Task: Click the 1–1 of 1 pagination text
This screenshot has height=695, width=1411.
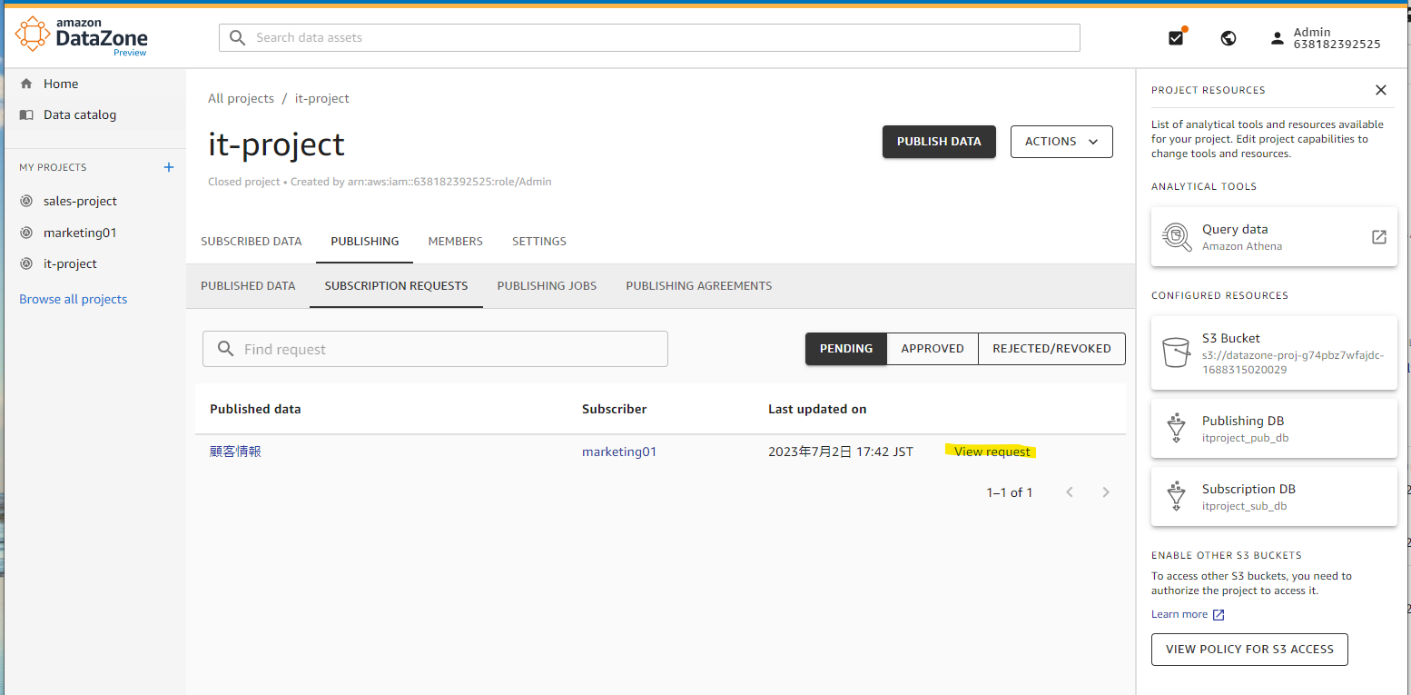Action: 1010,492
